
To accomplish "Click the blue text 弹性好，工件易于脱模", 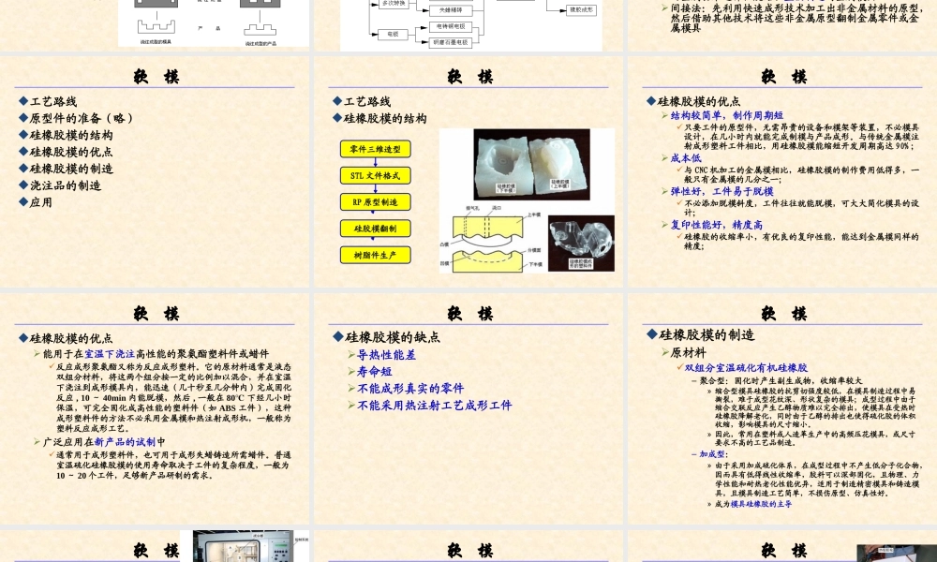I will [721, 192].
